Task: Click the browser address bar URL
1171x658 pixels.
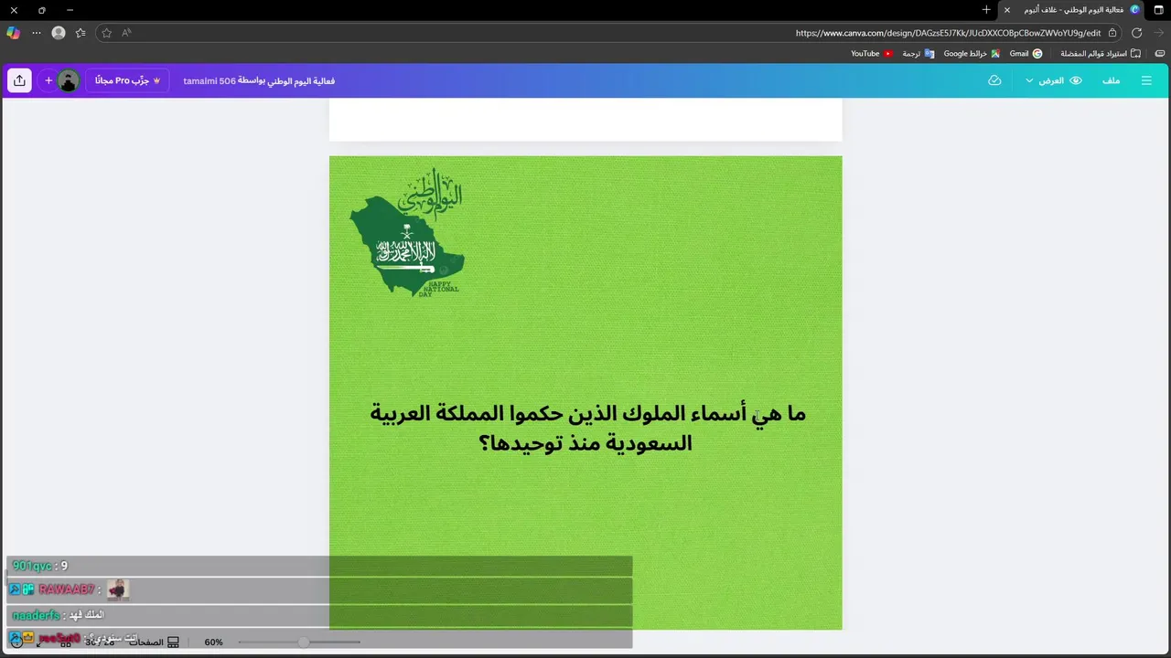Action: click(x=948, y=33)
